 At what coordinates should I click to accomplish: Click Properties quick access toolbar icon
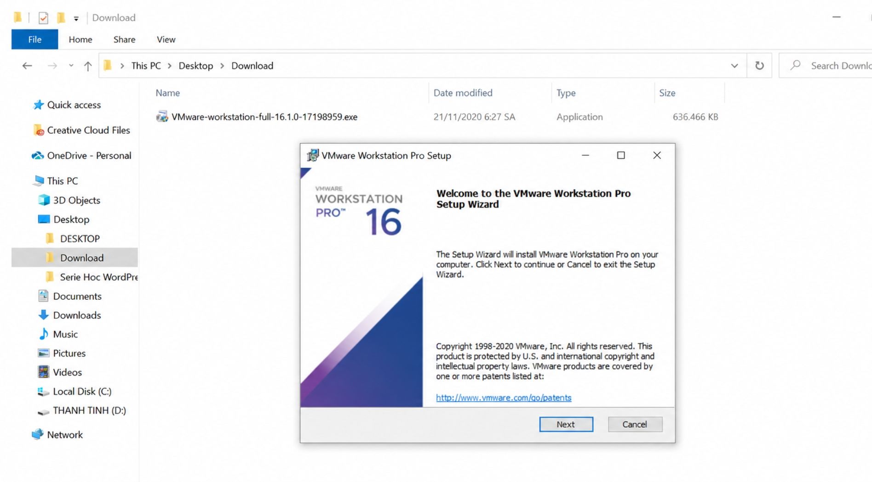[x=43, y=18]
